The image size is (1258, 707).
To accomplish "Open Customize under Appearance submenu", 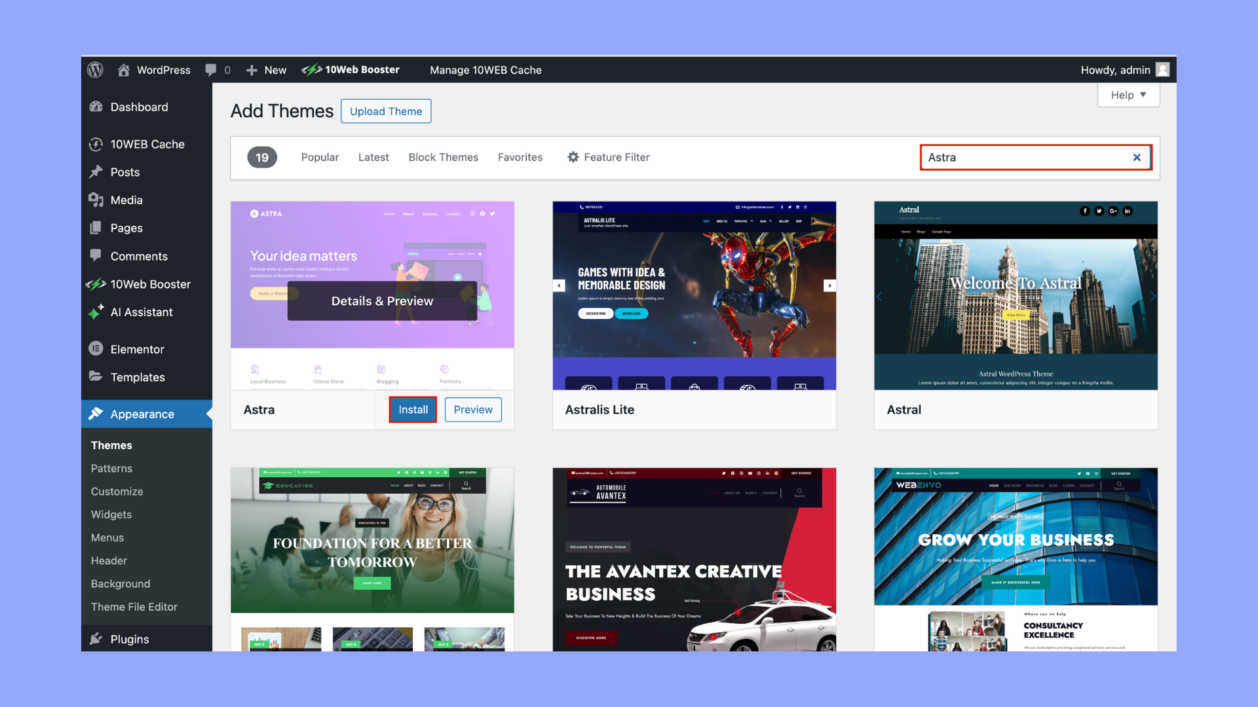I will point(117,492).
